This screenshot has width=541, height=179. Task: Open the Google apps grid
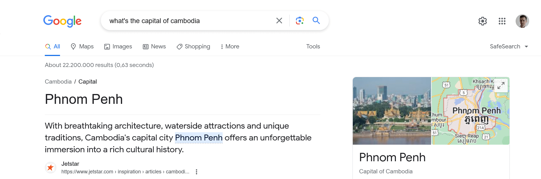coord(502,21)
